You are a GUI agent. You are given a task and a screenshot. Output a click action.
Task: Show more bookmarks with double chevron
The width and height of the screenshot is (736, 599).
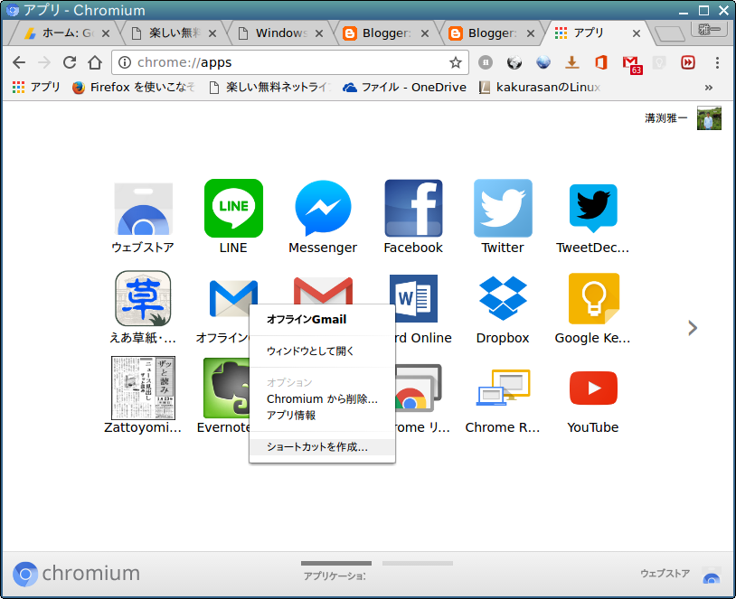[709, 88]
